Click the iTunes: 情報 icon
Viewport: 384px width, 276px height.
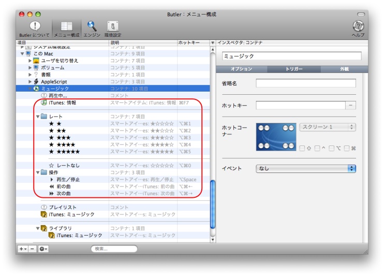coord(44,103)
